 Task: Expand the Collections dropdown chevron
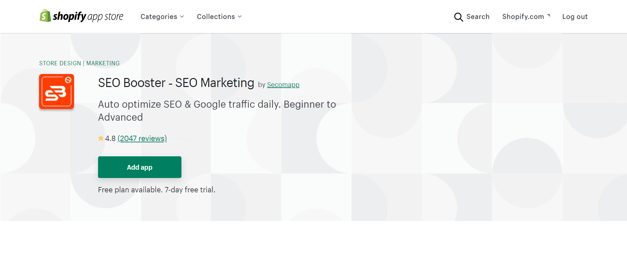coord(240,17)
